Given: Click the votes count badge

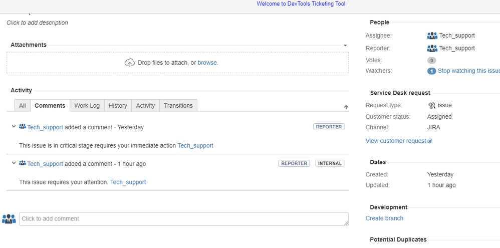Looking at the screenshot, I should pos(431,60).
